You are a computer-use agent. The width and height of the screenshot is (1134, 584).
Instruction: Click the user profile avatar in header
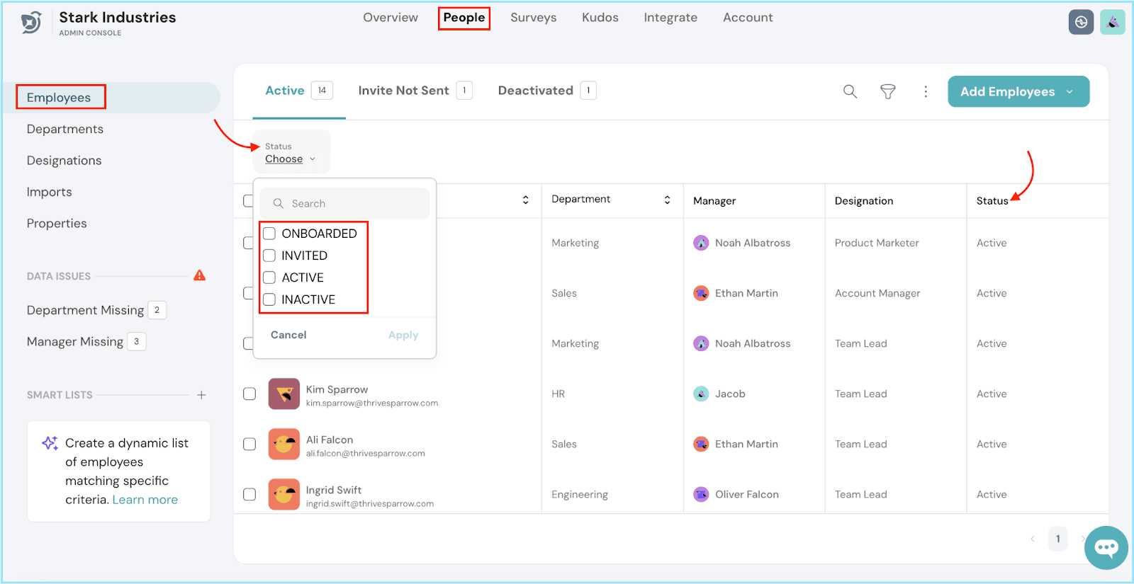click(x=1113, y=22)
